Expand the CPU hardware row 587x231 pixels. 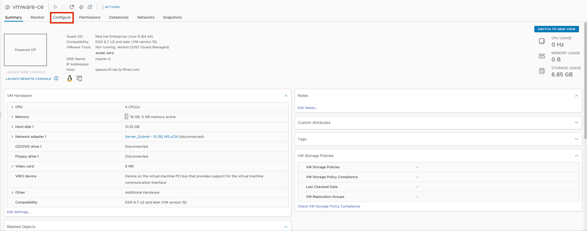[x=12, y=107]
